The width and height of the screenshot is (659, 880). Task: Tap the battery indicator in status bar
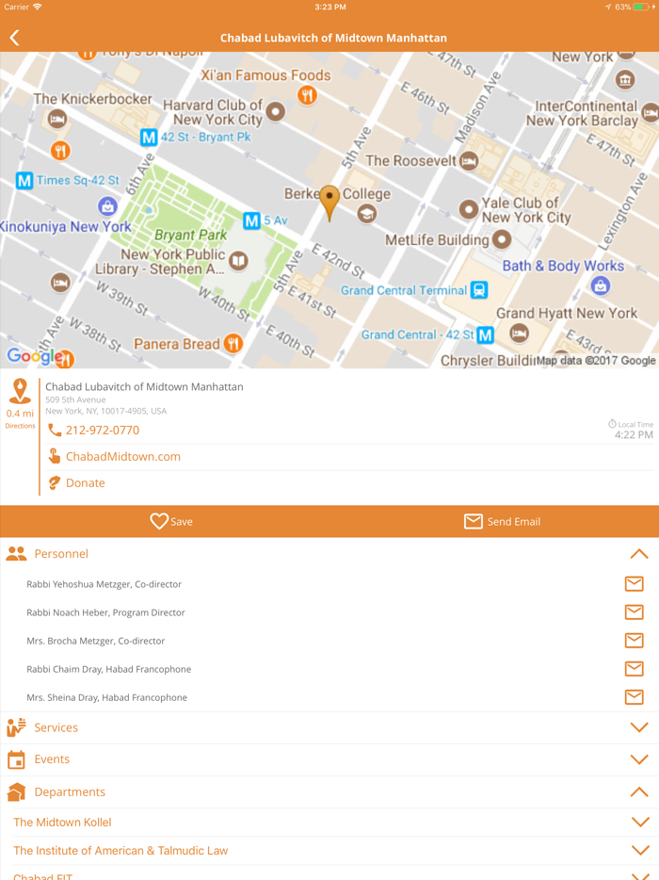tap(640, 7)
